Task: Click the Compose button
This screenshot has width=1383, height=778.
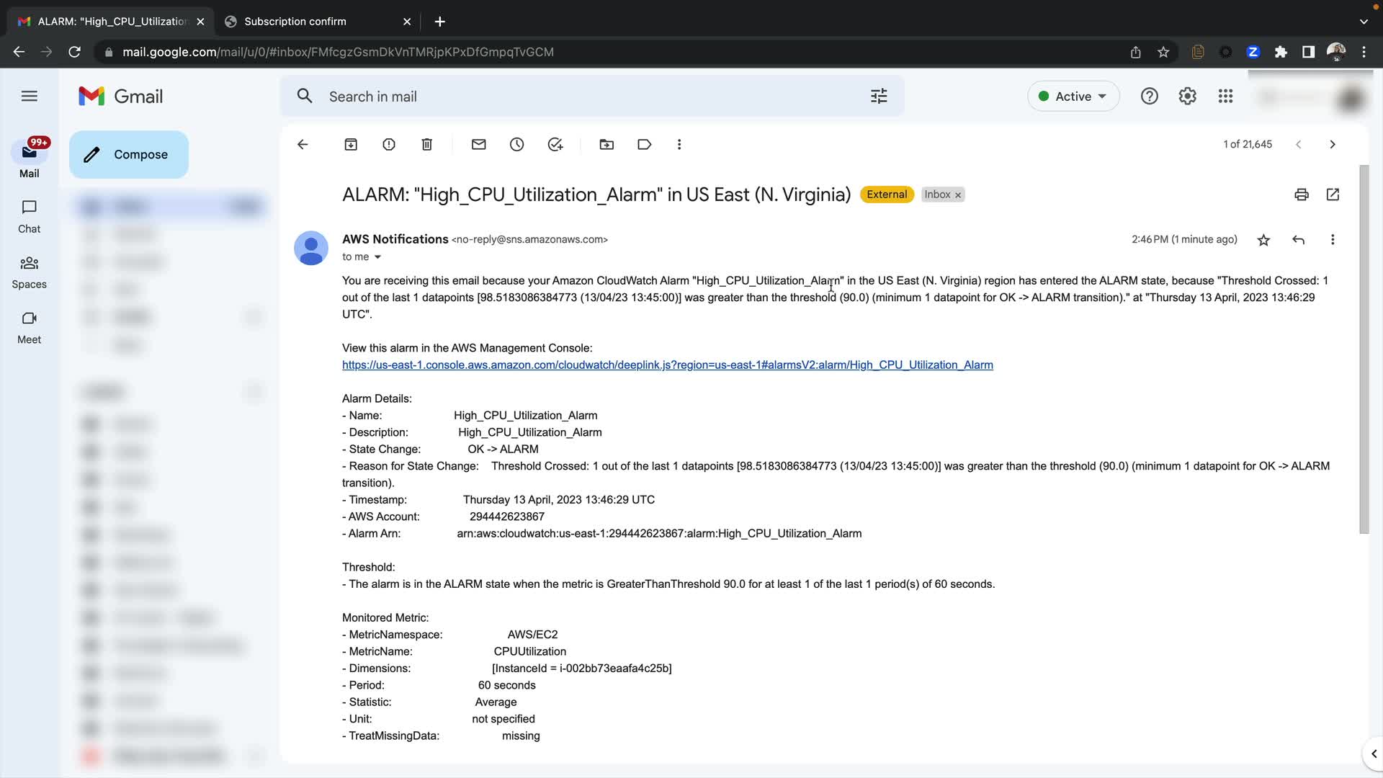Action: click(129, 155)
